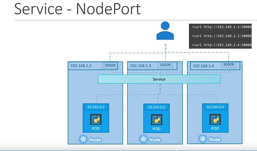Click the Service - NodePort slide title

[x=77, y=9]
